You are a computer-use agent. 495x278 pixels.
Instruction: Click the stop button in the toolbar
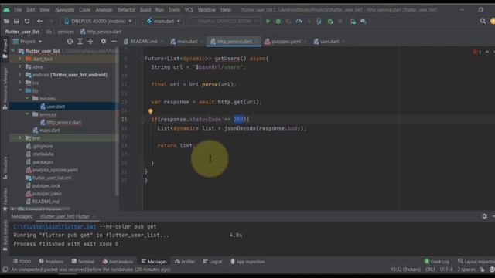(x=340, y=21)
